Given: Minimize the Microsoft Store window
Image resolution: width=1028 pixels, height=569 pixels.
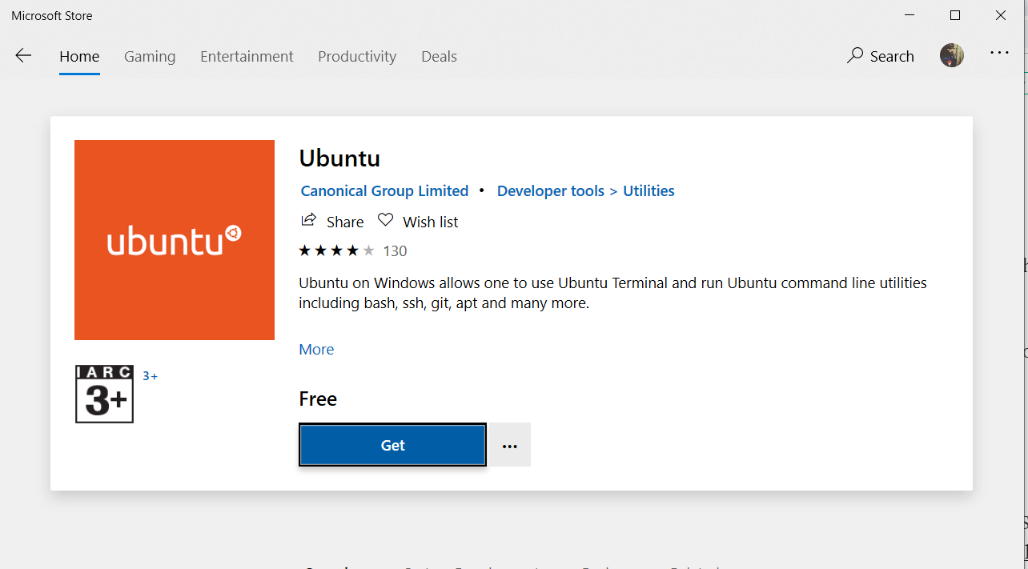Looking at the screenshot, I should point(910,15).
